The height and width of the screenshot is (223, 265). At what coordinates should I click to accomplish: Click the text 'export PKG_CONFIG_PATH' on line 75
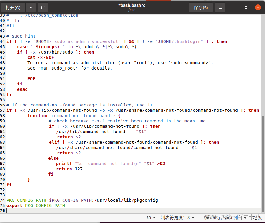(x=36, y=206)
